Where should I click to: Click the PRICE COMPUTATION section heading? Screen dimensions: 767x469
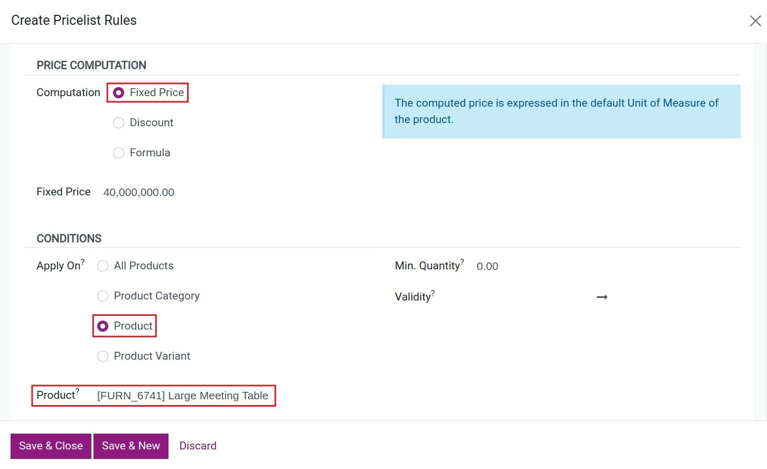click(x=91, y=65)
